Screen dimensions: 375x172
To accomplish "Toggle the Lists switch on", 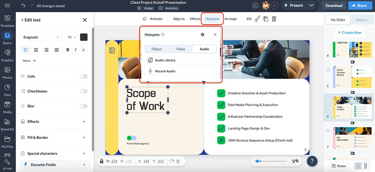I will [x=83, y=76].
